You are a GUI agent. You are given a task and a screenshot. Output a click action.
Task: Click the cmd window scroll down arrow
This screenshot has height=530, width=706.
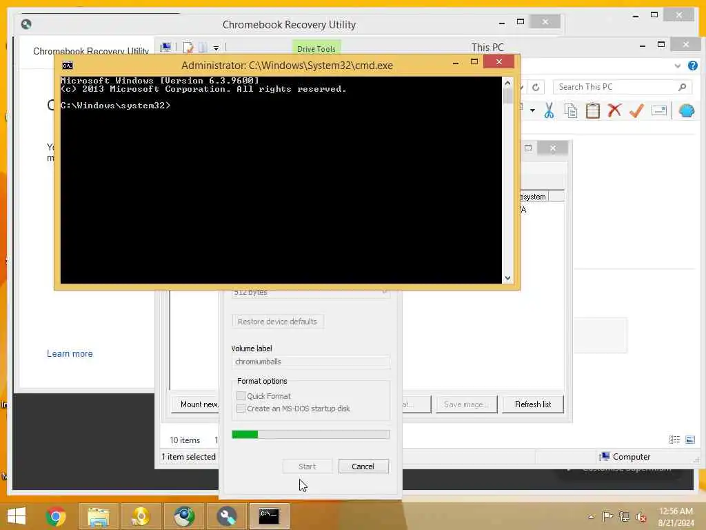tap(507, 278)
